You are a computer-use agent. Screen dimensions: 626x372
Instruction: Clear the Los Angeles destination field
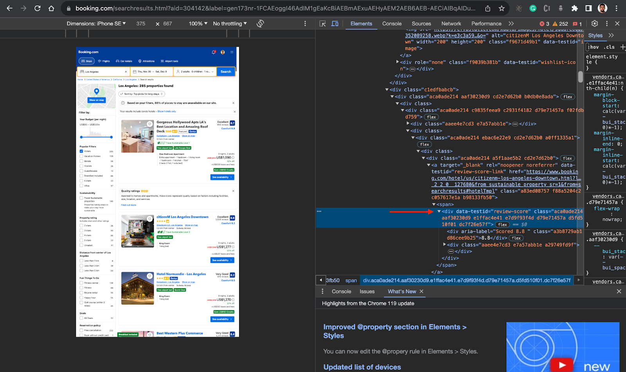click(126, 72)
